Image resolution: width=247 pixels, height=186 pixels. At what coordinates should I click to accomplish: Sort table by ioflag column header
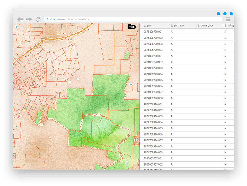(x=231, y=26)
